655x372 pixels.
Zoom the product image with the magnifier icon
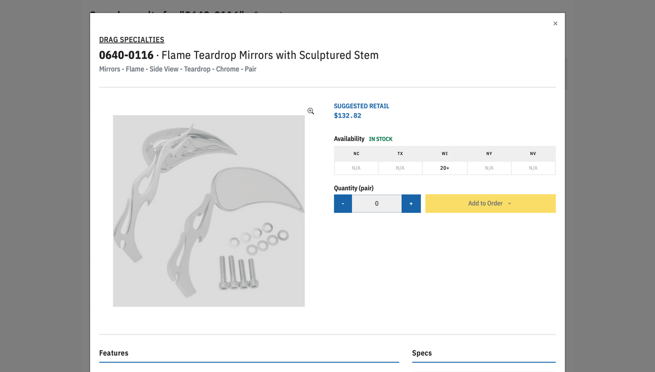(311, 111)
